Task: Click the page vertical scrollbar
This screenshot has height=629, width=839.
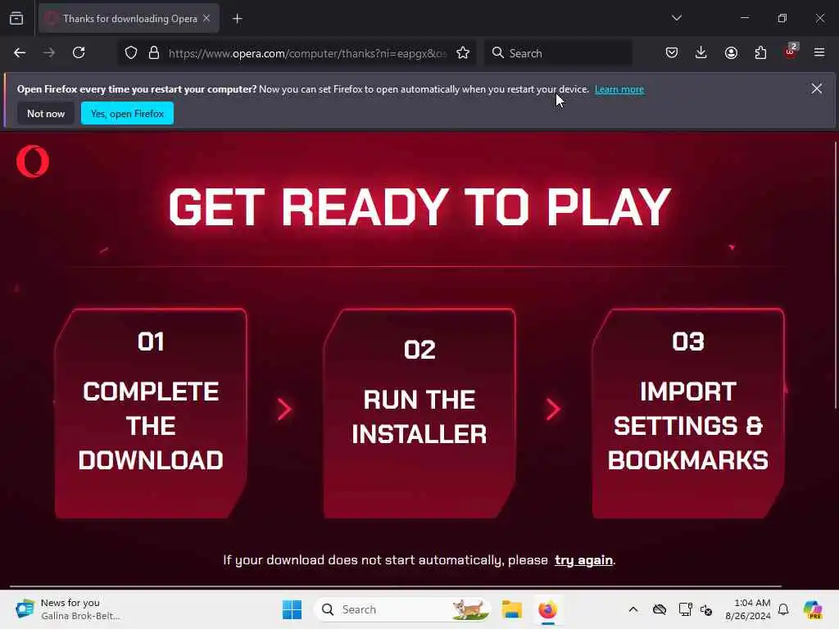Action: pos(835,275)
